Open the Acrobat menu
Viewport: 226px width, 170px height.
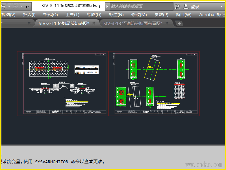pos(212,15)
